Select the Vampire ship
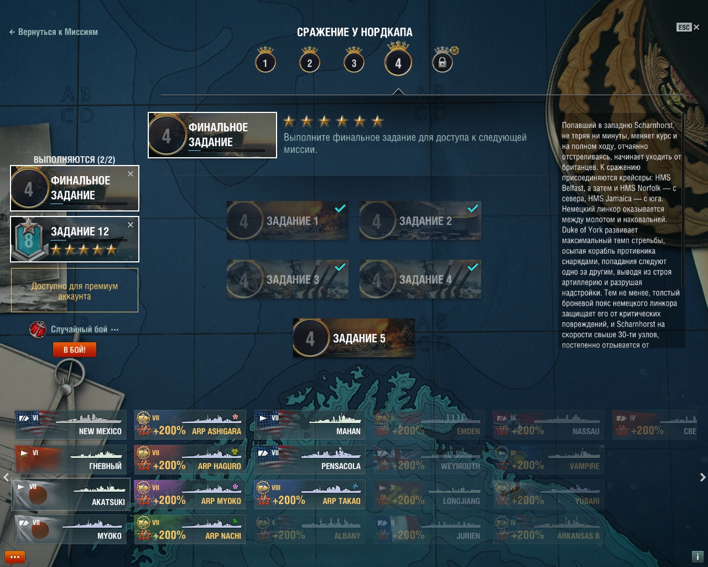Viewport: 708px width, 567px height. (x=549, y=460)
